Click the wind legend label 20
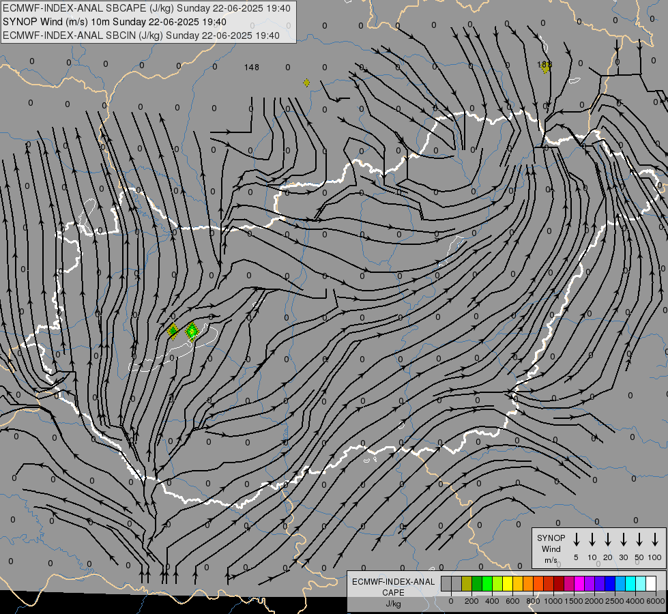Screen dimensions: 668x614 point(608,557)
